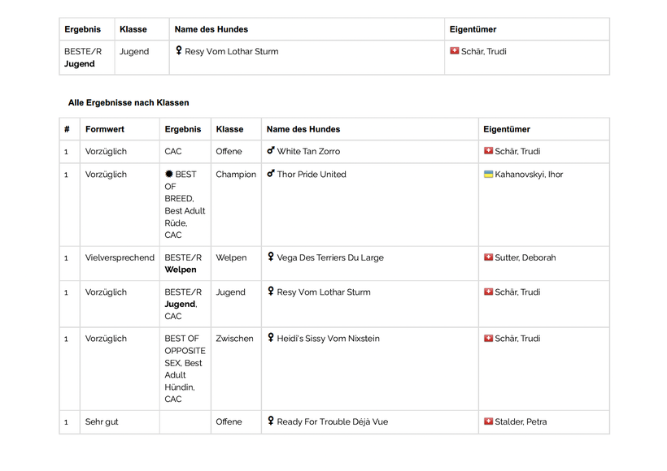The image size is (667, 471).
Task: Click the female icon beside Vega Des Terriers
Action: coord(271,257)
